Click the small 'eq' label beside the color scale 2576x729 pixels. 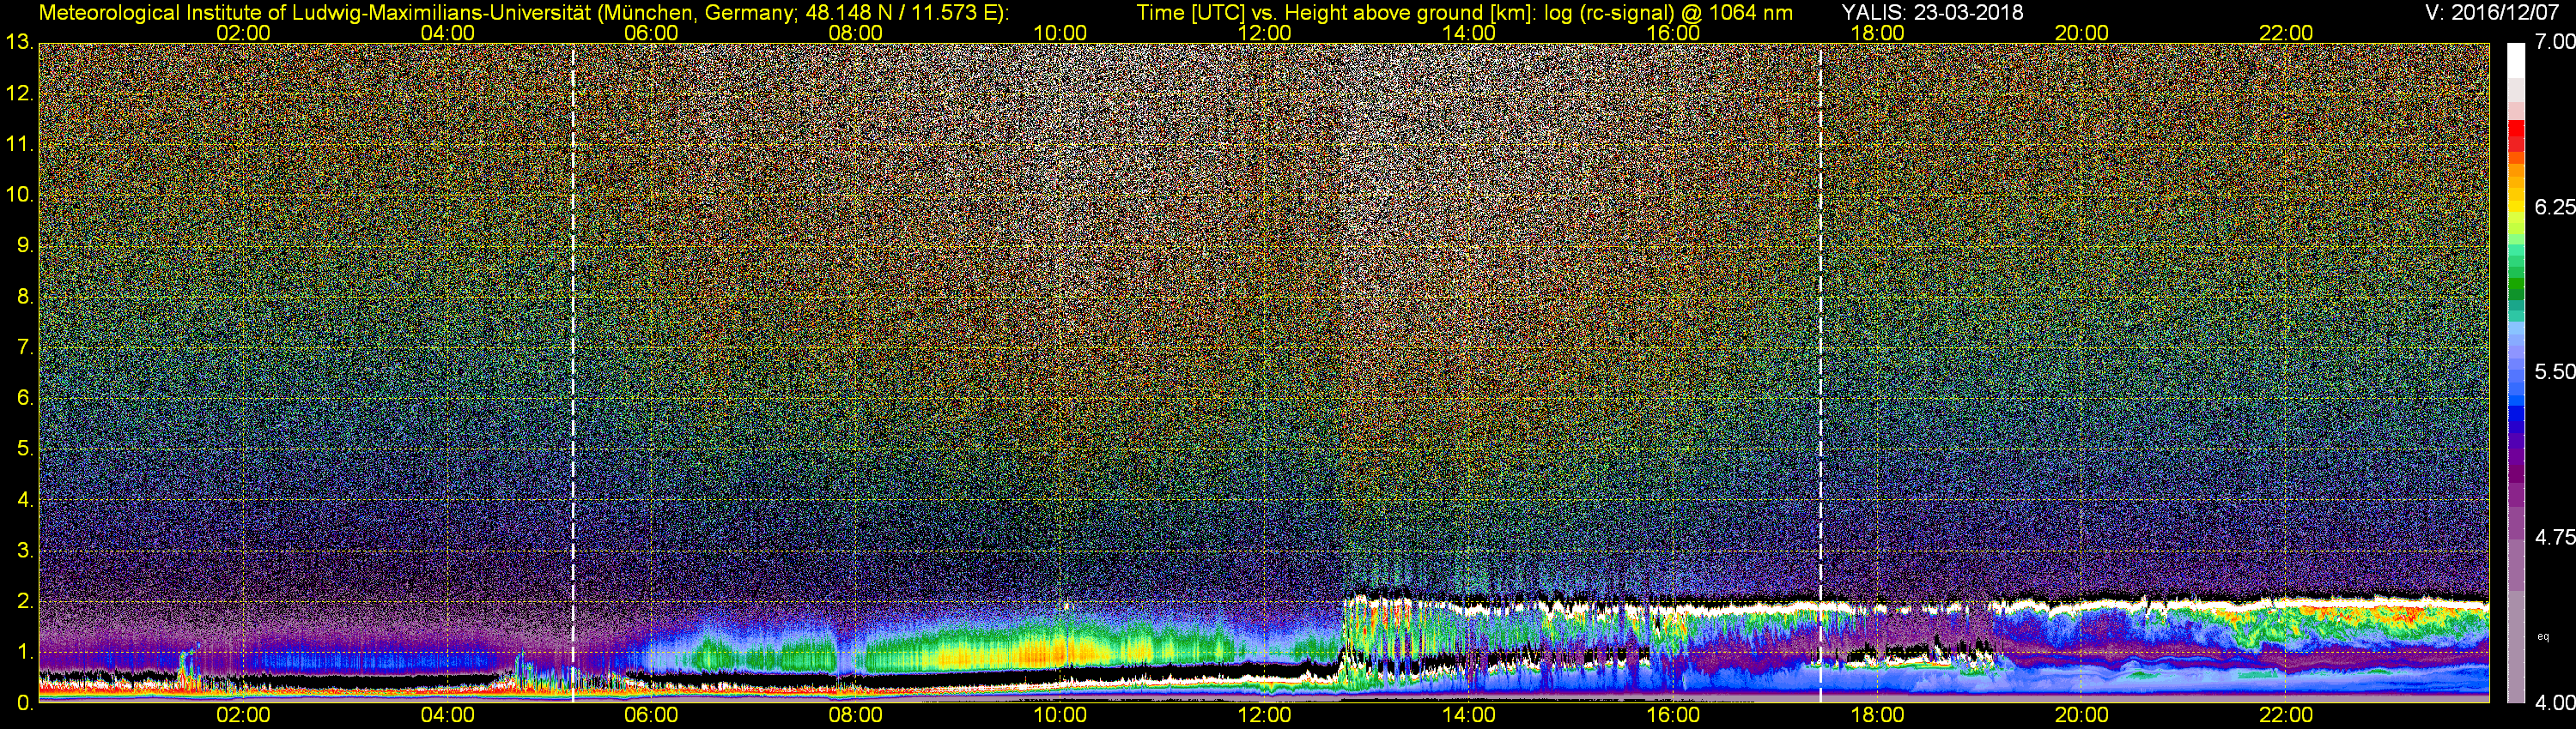[x=2543, y=636]
